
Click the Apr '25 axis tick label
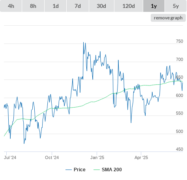click(141, 157)
